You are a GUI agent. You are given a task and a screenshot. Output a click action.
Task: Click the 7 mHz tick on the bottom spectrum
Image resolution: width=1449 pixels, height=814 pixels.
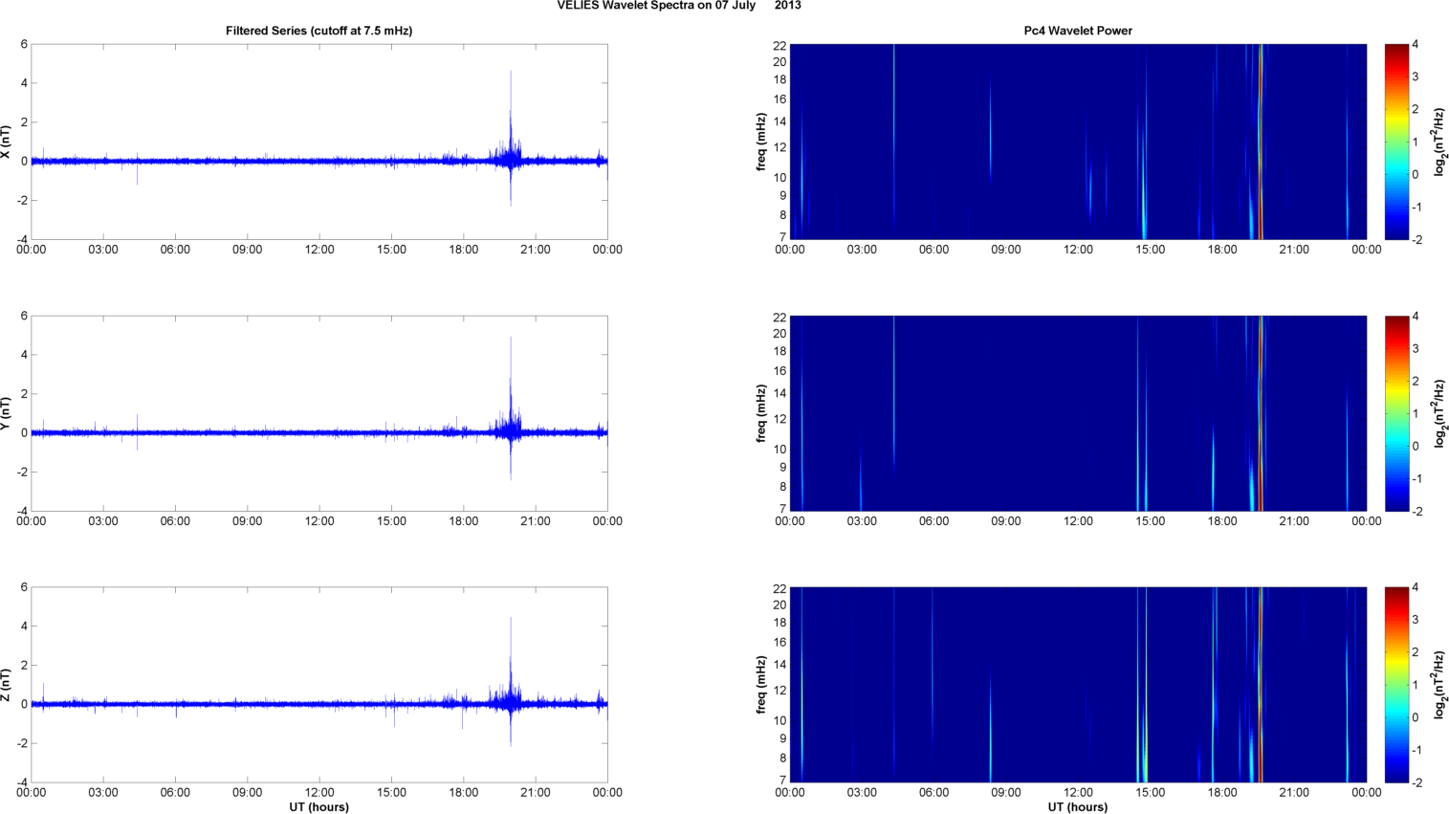point(782,781)
